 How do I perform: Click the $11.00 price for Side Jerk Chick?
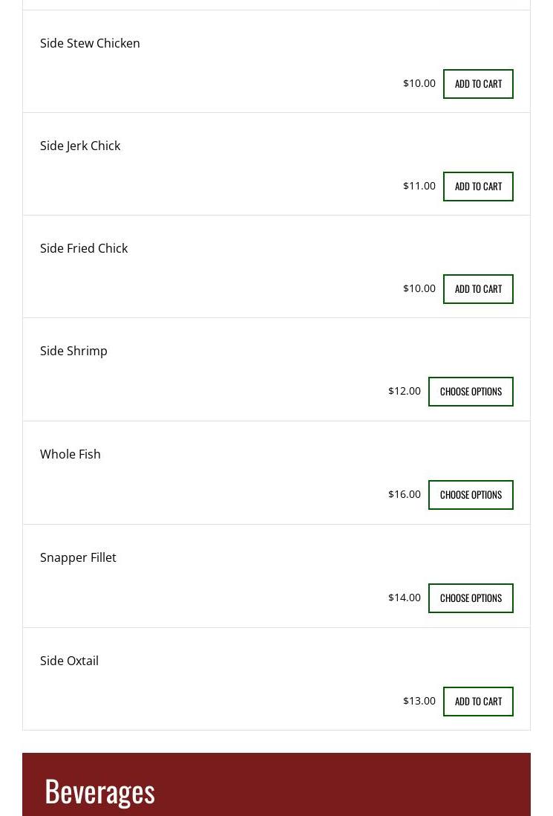point(419,186)
